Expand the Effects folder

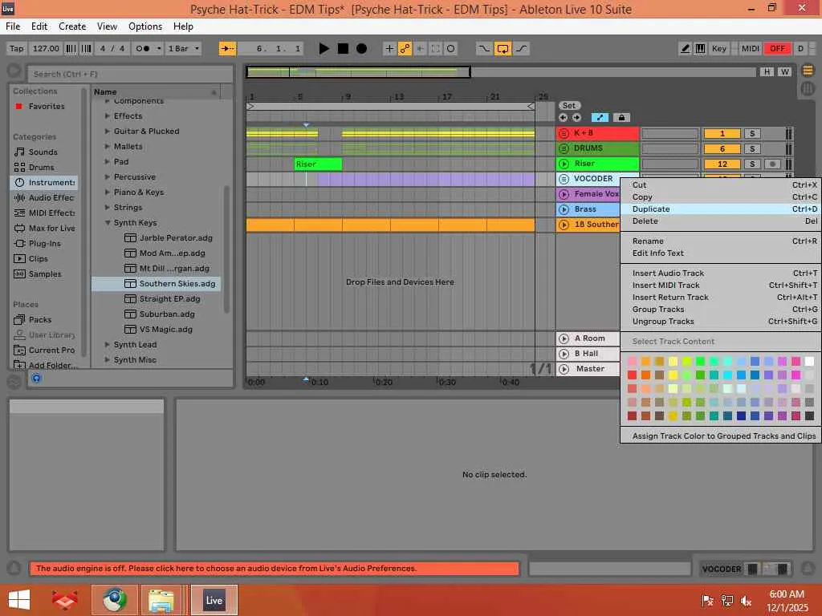[x=108, y=115]
